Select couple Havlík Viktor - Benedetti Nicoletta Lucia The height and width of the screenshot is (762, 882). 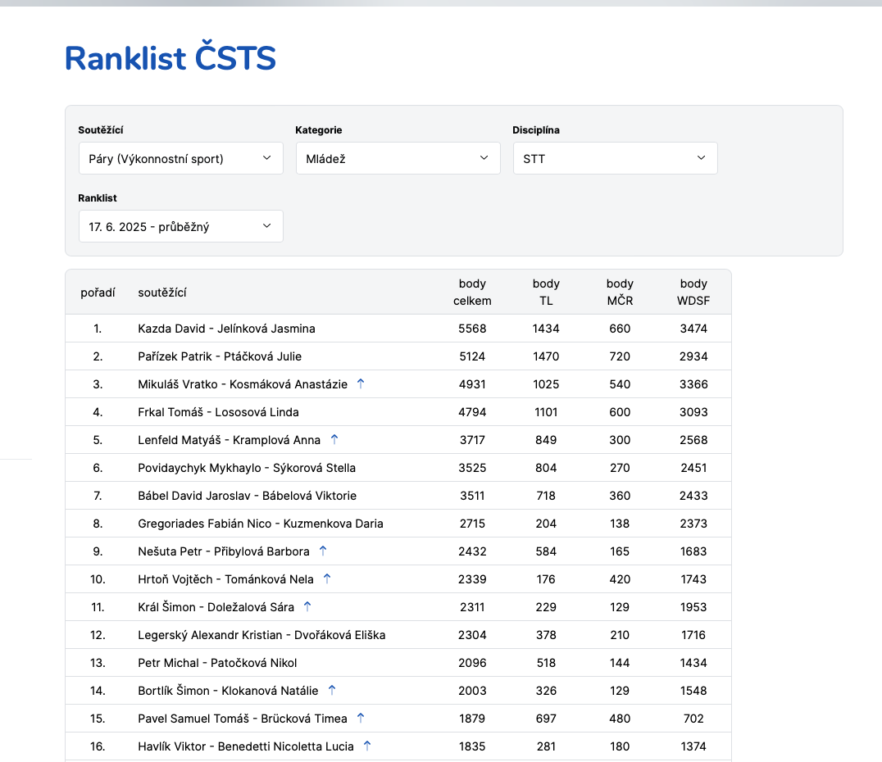[x=246, y=746]
